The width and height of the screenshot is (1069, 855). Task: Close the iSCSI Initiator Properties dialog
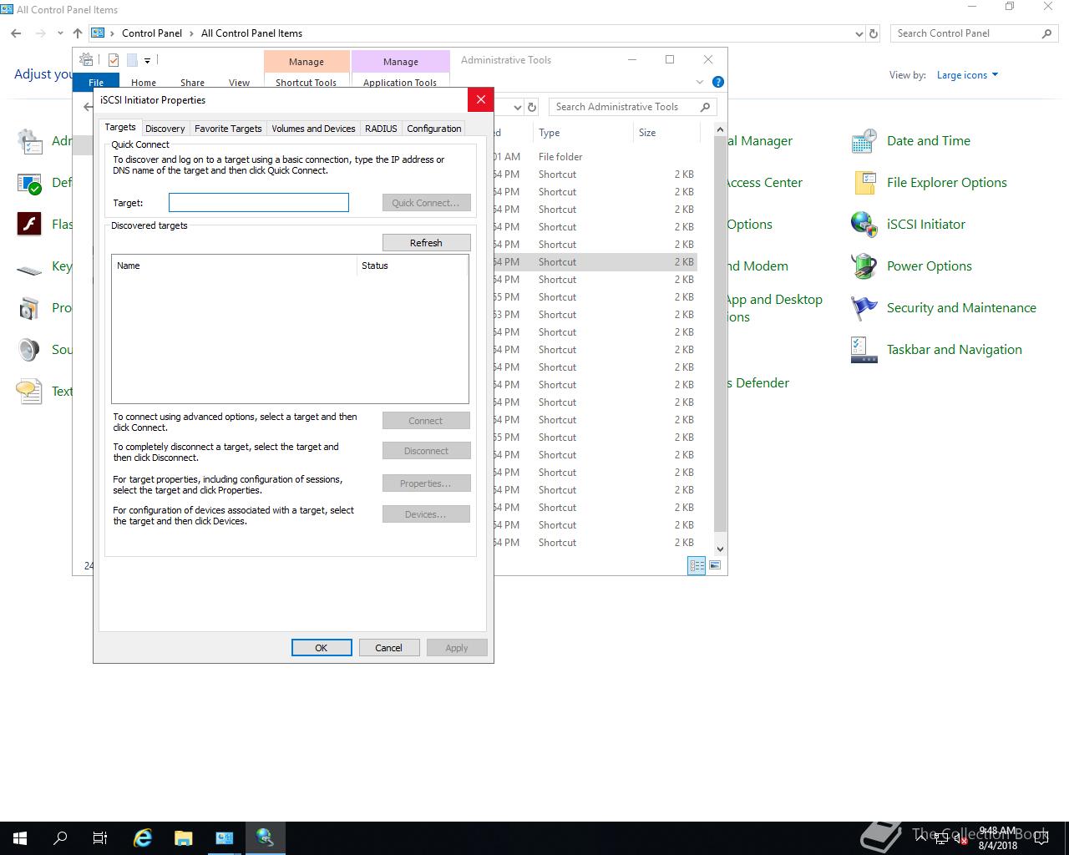(x=480, y=99)
